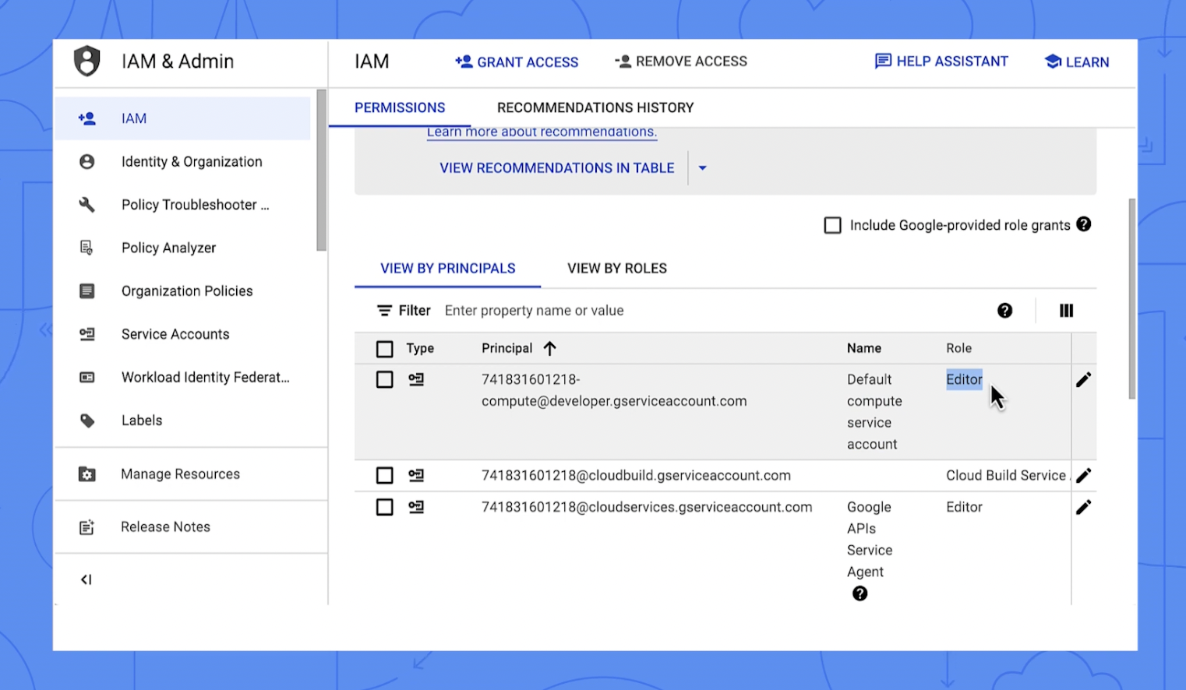Viewport: 1186px width, 690px height.
Task: Click the Manage Resources folder icon
Action: tap(87, 474)
